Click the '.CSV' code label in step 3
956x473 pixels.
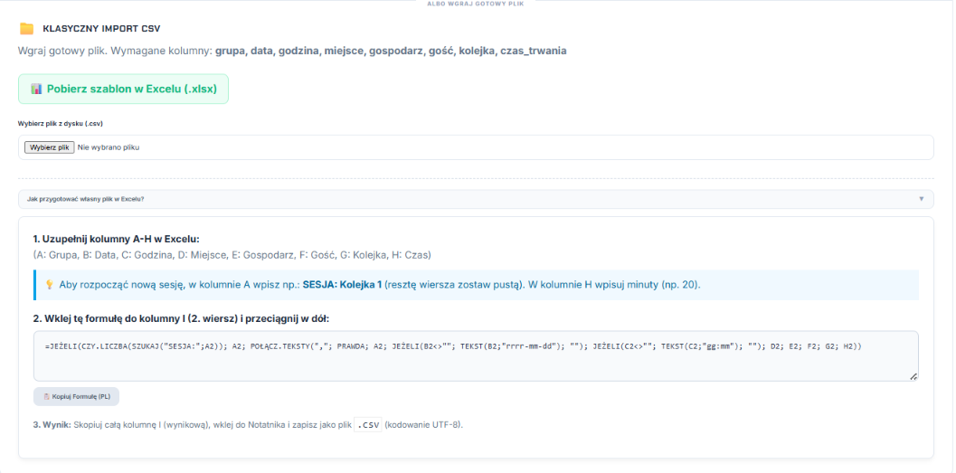click(x=368, y=425)
